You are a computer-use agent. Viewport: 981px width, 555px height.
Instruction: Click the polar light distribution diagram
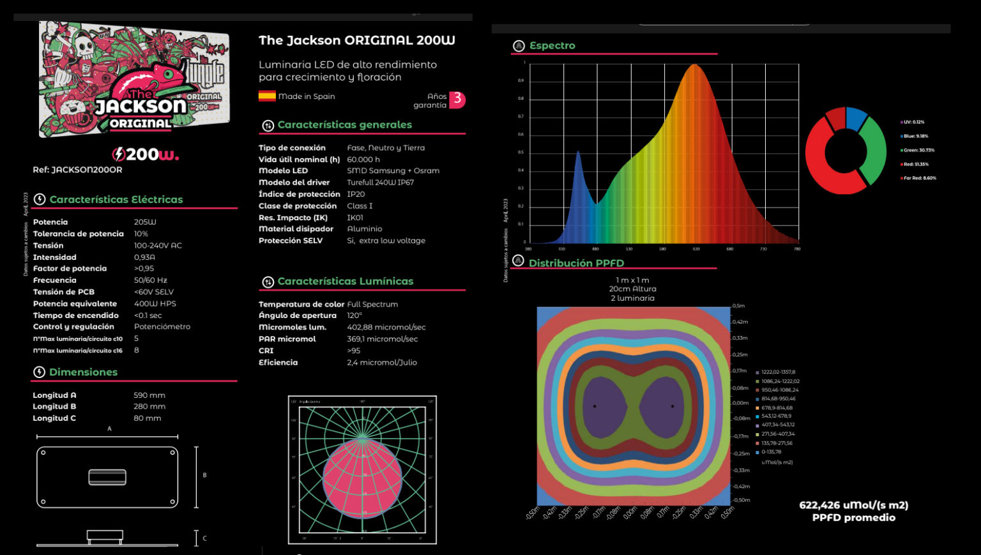coord(362,470)
